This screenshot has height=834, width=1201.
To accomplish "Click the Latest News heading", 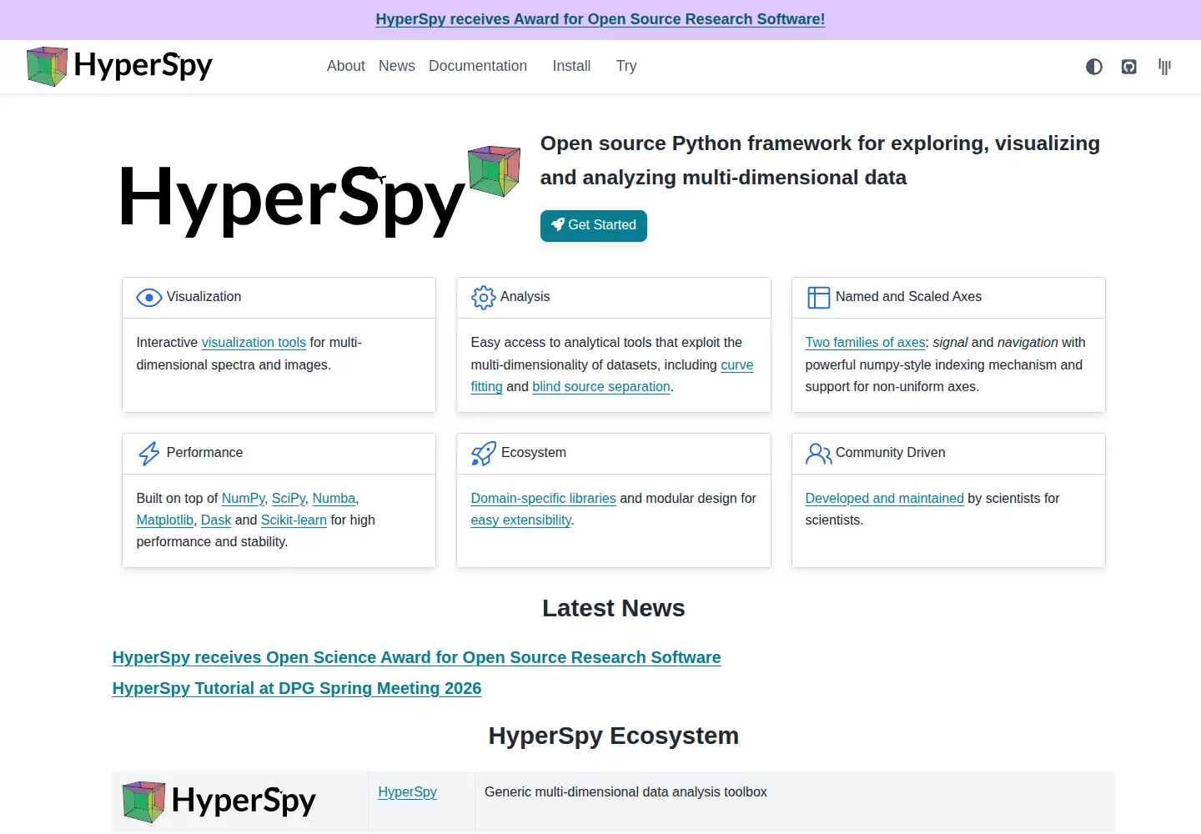I will [x=614, y=609].
